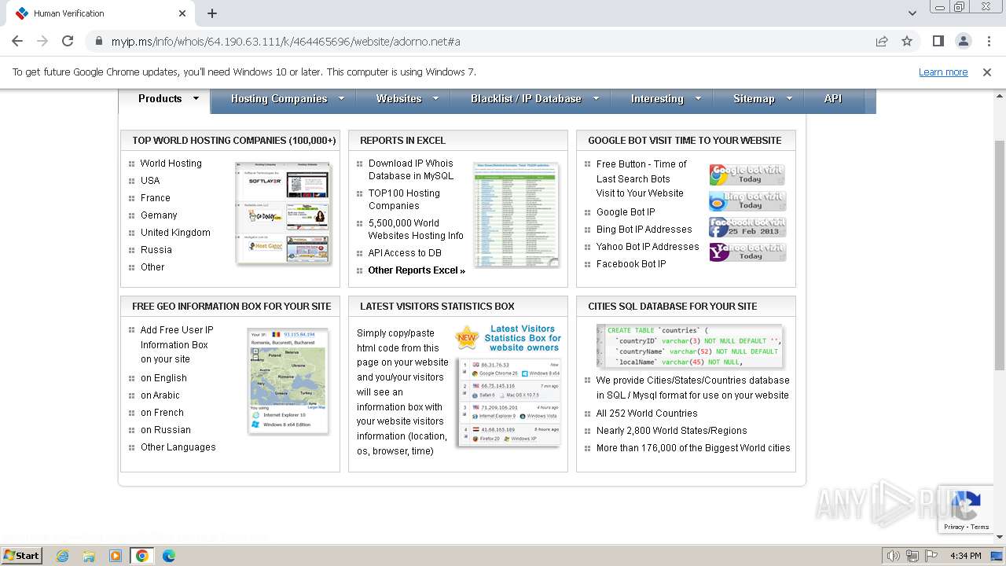Open a new browser tab

(x=212, y=13)
